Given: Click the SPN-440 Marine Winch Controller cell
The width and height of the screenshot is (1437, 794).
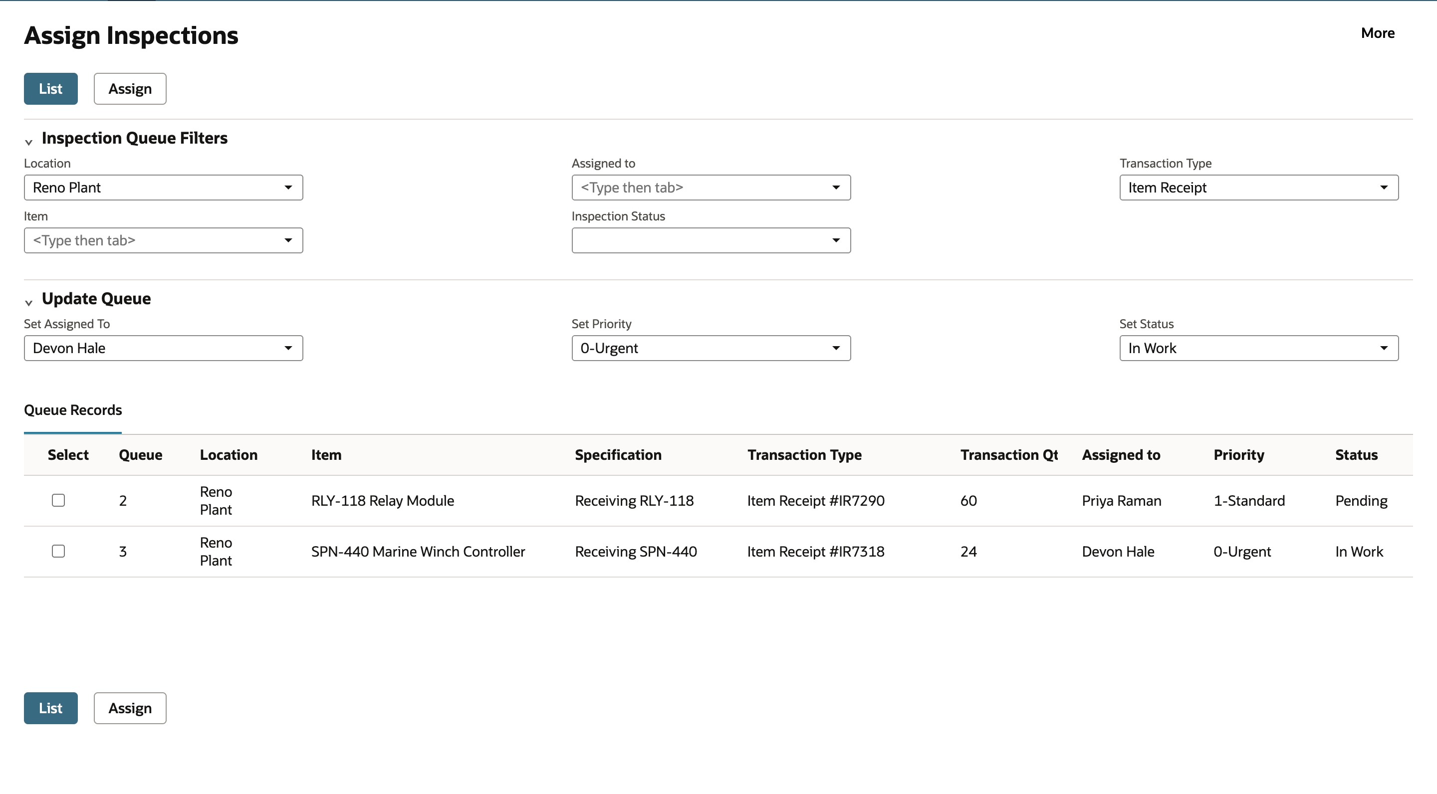Looking at the screenshot, I should [x=419, y=552].
